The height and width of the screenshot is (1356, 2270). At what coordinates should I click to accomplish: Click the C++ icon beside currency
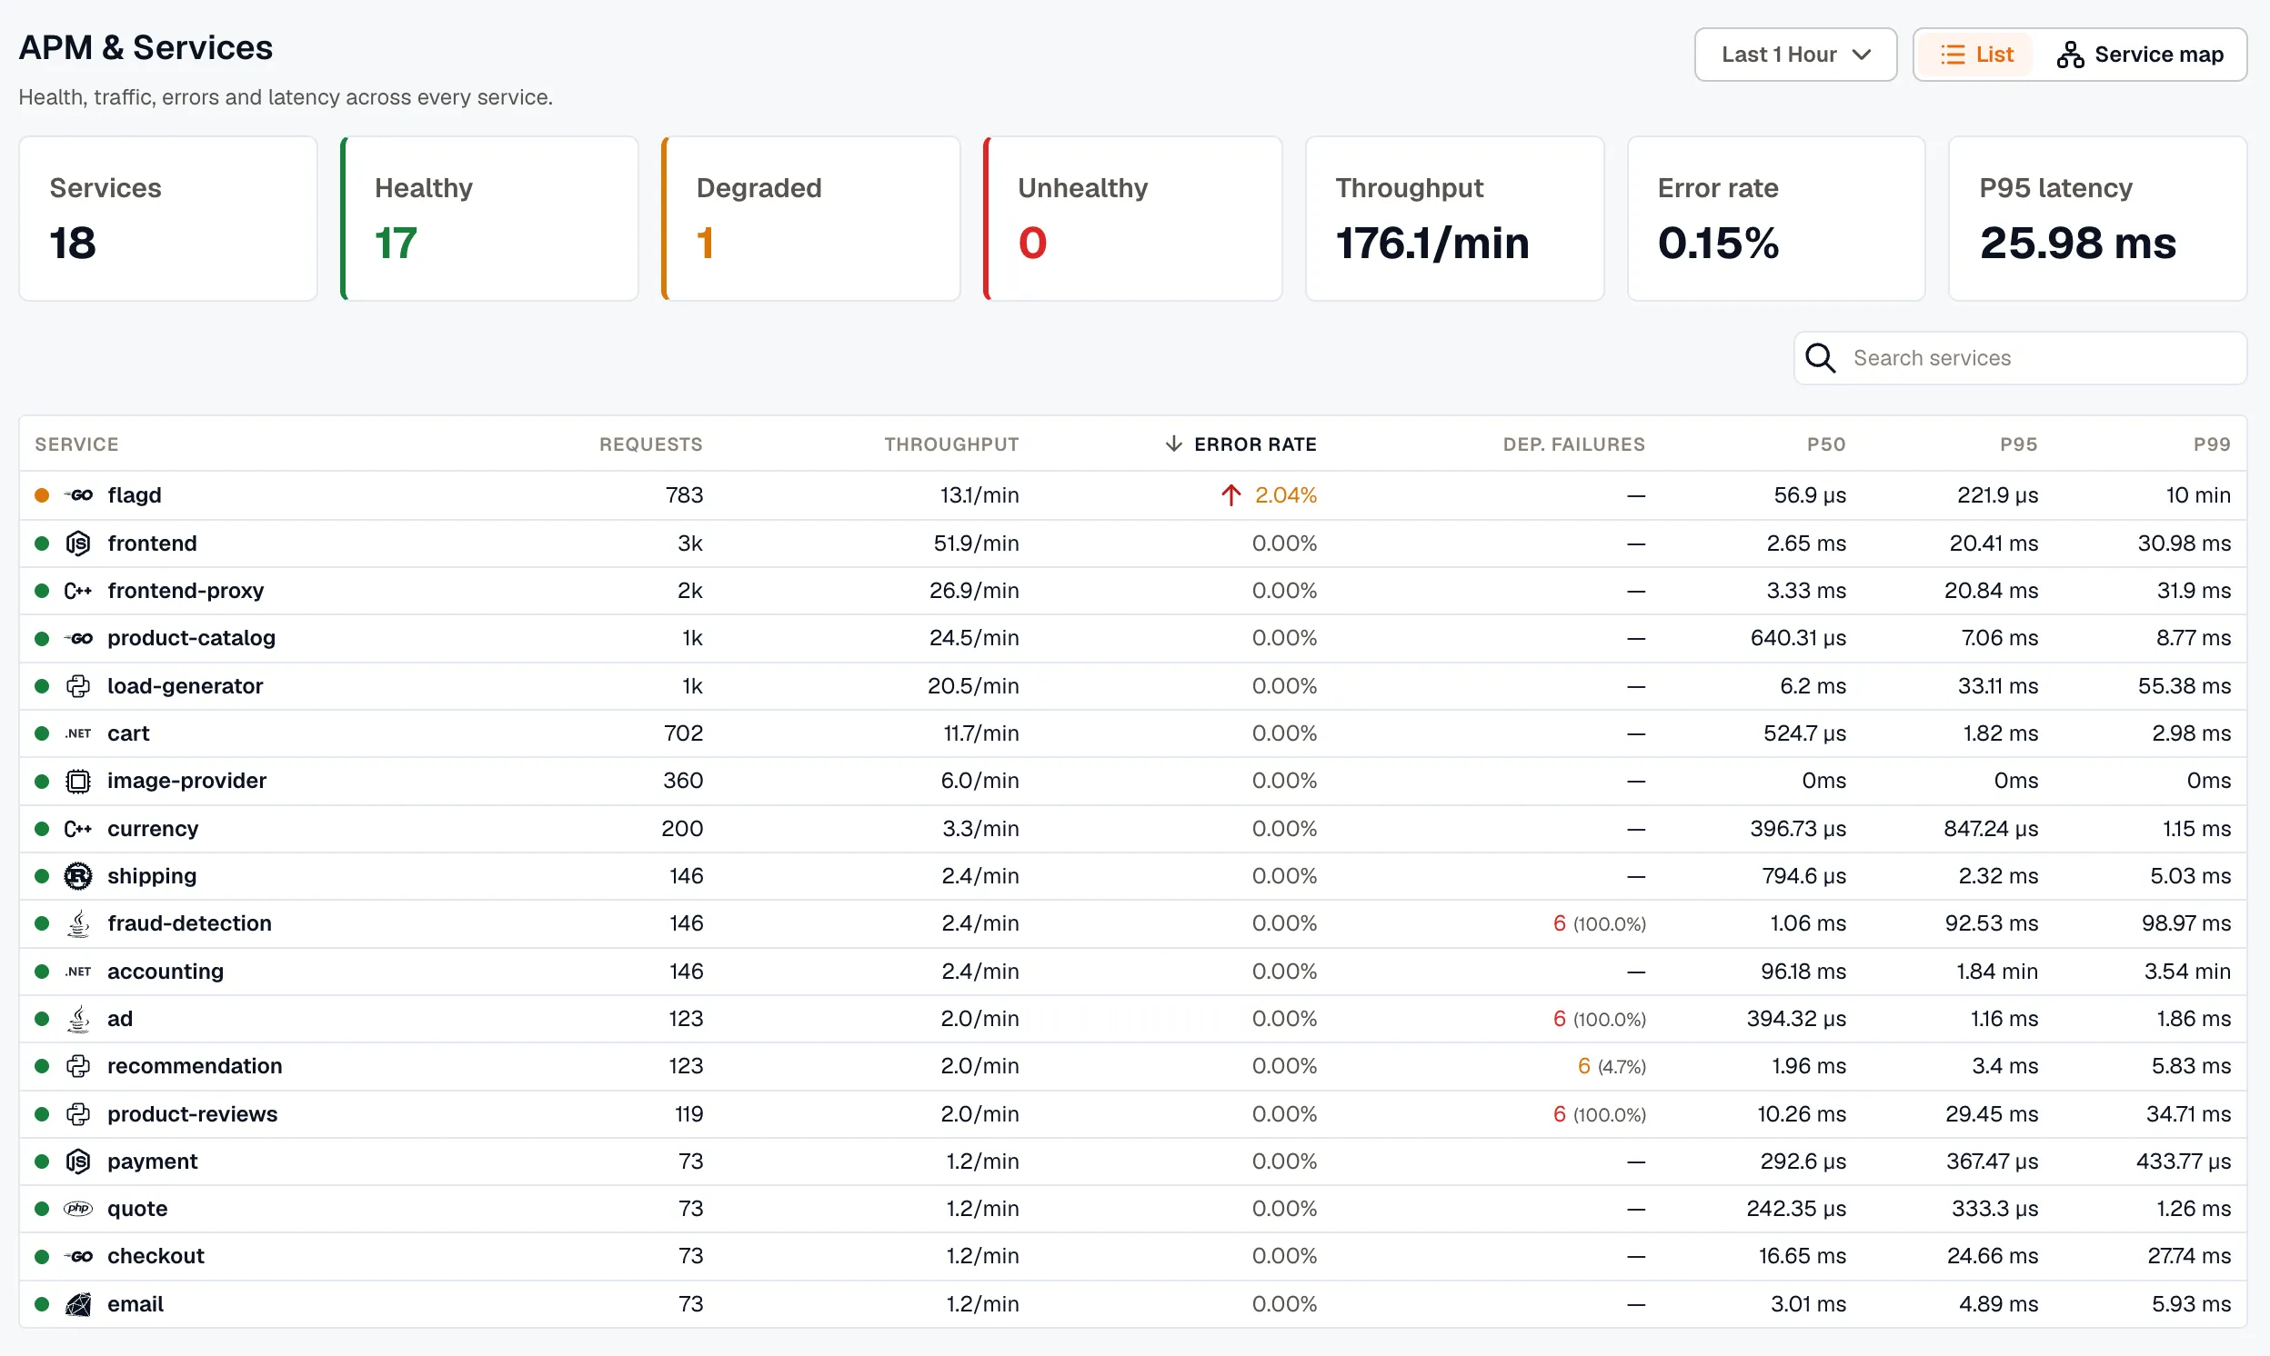coord(78,829)
